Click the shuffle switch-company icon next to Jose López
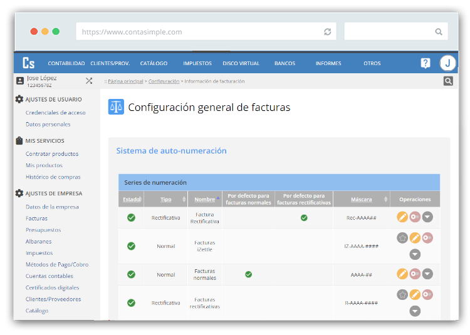The height and width of the screenshot is (335, 470). (89, 81)
